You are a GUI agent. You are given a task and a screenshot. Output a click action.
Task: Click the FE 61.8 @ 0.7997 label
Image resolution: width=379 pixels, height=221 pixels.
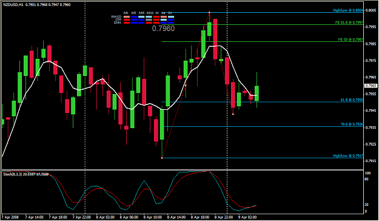pos(349,22)
